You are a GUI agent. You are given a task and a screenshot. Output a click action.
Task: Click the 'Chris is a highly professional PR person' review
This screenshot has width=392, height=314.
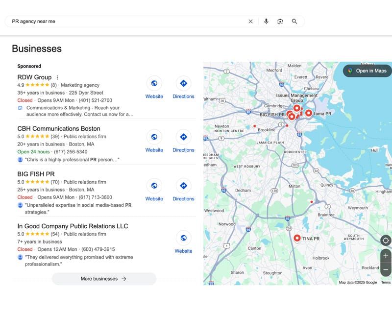pos(72,160)
